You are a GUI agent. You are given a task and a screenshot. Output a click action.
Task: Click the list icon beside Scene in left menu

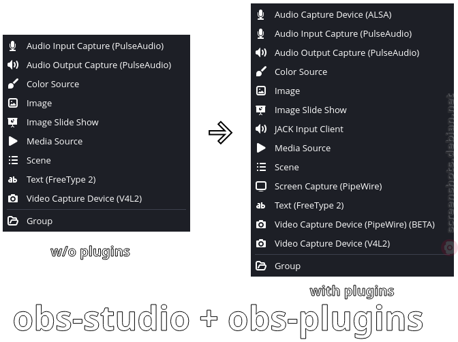coord(13,160)
